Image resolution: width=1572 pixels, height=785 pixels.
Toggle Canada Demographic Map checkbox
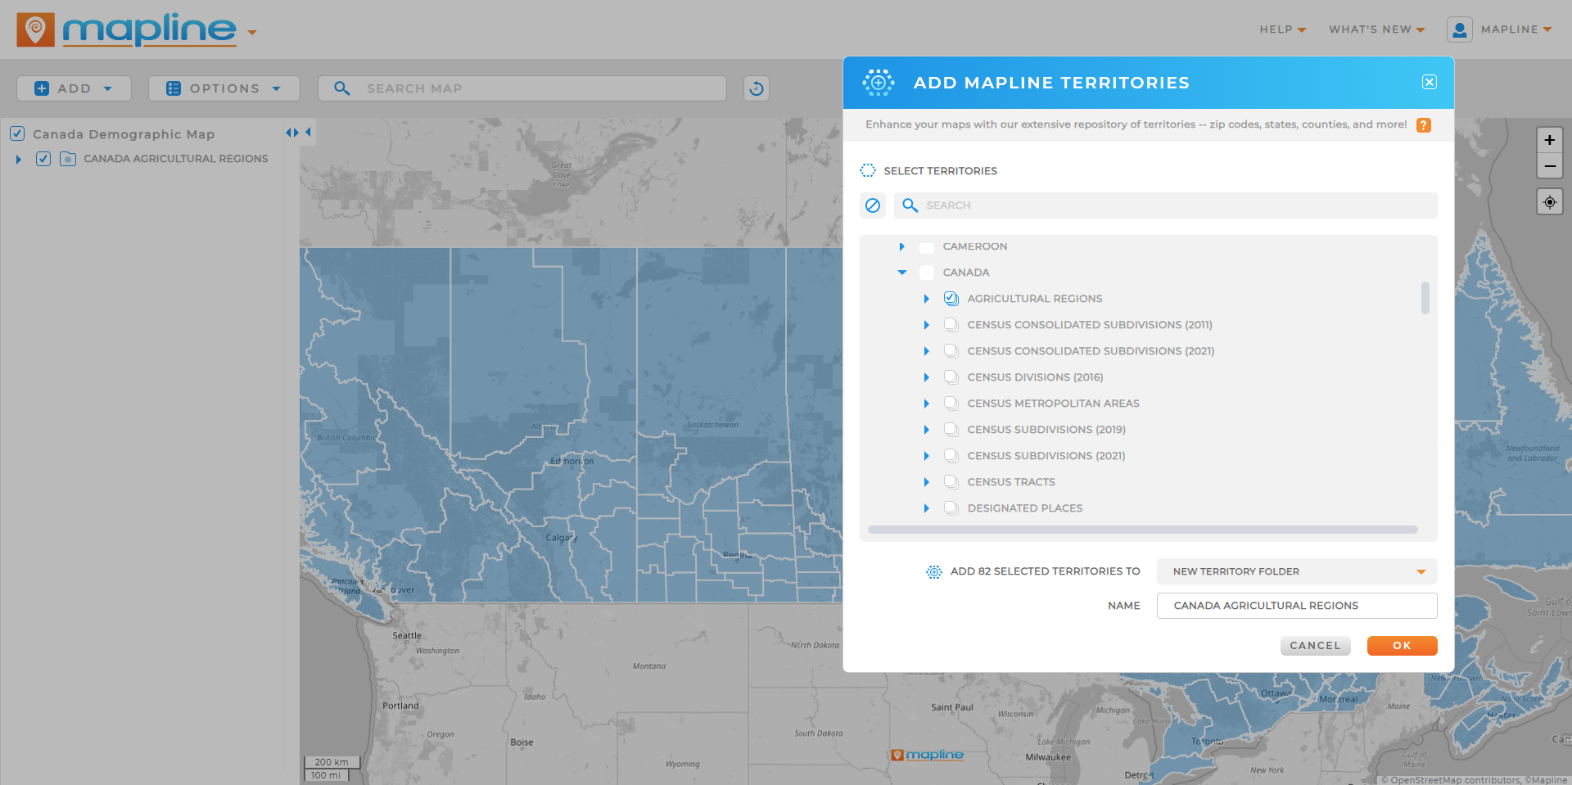click(17, 133)
